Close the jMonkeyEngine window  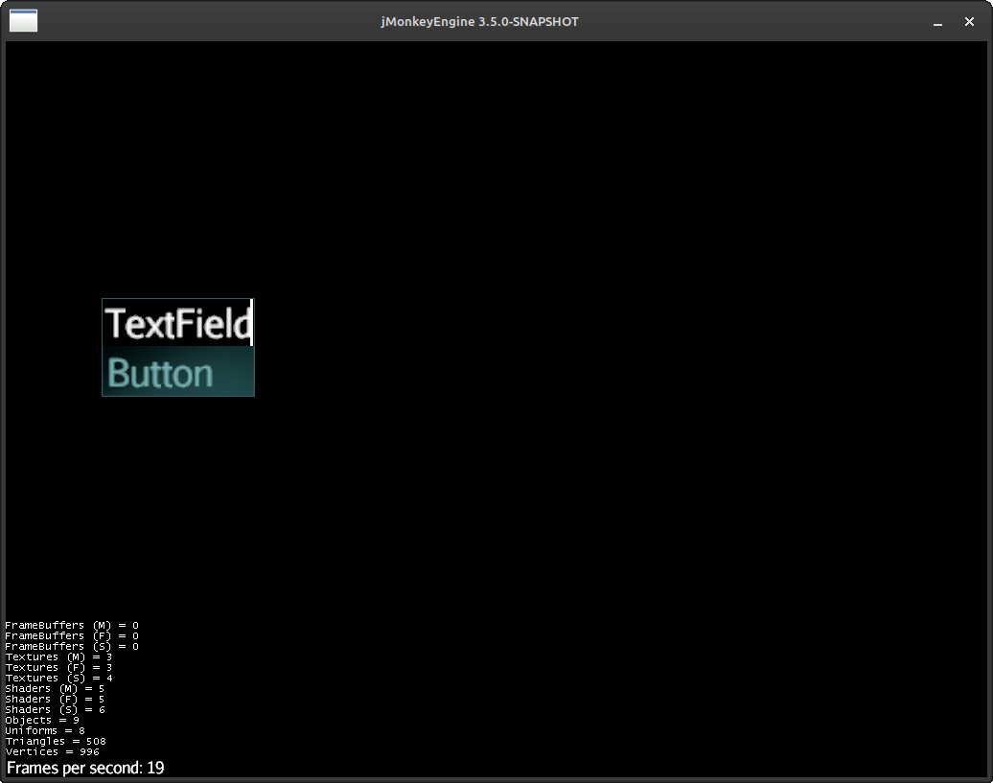click(969, 21)
